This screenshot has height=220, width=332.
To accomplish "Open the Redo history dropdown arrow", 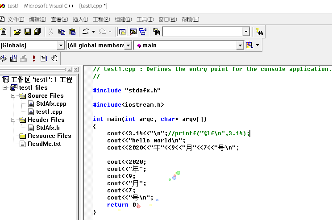I will (110, 32).
